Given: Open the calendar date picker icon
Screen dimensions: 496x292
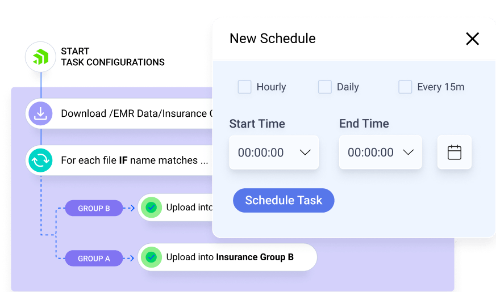Looking at the screenshot, I should pyautogui.click(x=455, y=153).
